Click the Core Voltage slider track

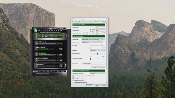(47, 44)
